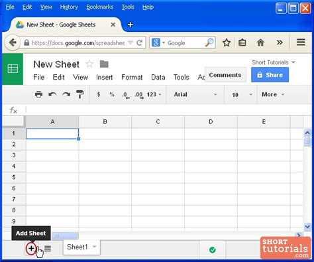314x262 pixels.
Task: Open the font size 10 dropdown
Action: tap(241, 95)
